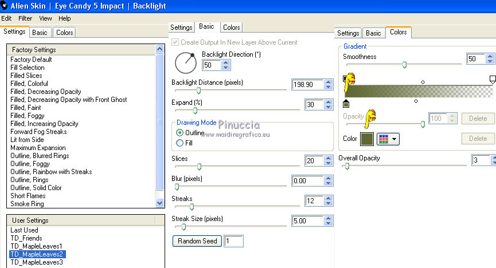The image size is (496, 268).
Task: Click the Factory Settings list scroll-down arrow
Action: pos(160,203)
